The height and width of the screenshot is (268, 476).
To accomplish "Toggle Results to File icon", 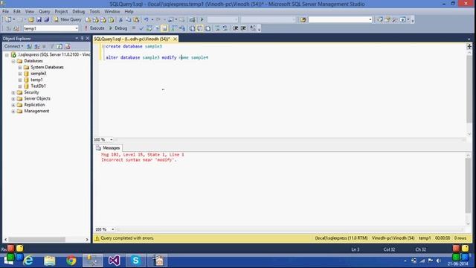I will click(208, 28).
